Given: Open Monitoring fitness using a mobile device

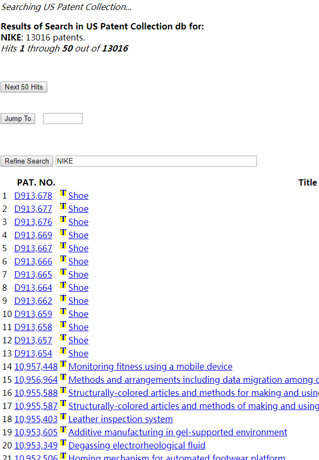Looking at the screenshot, I should coord(150,366).
